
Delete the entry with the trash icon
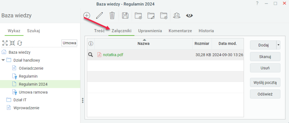coord(112,15)
